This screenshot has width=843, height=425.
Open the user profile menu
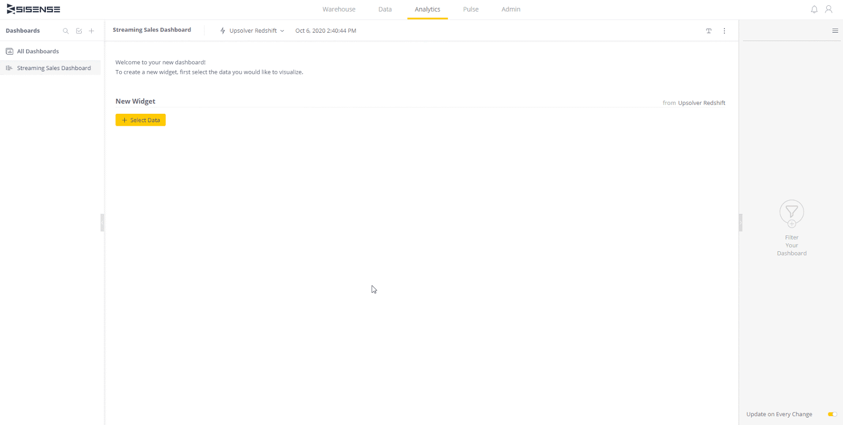[829, 9]
